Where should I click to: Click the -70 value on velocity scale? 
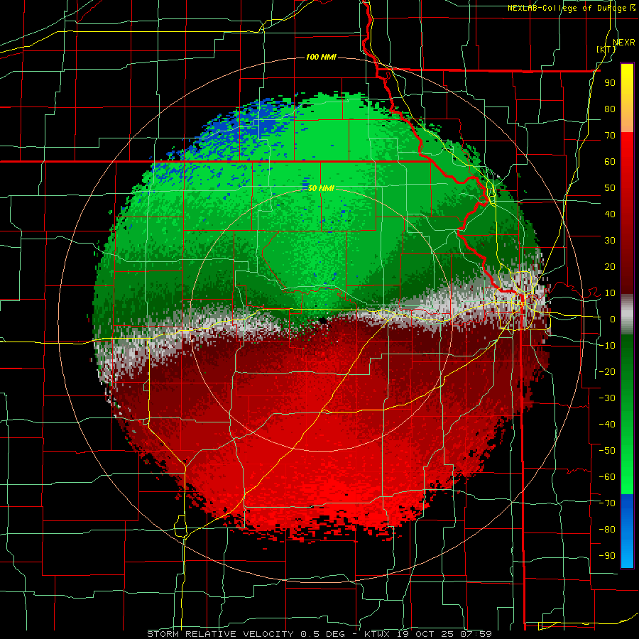[x=607, y=503]
